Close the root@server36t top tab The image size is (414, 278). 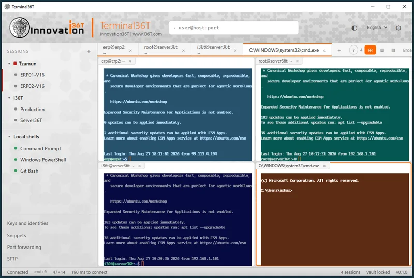pyautogui.click(x=183, y=50)
